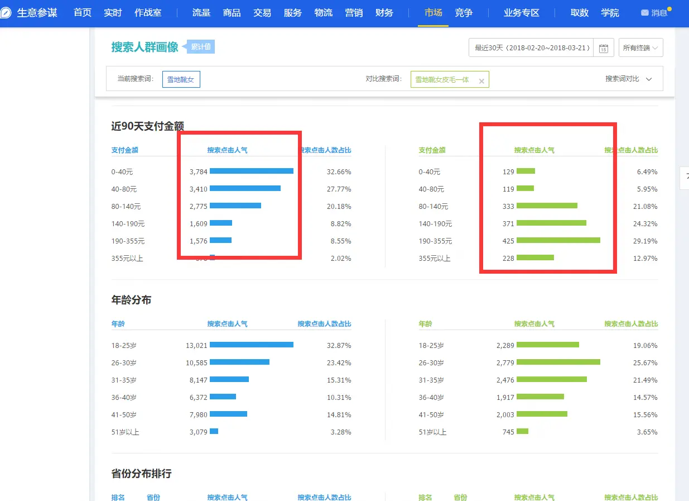689x501 pixels.
Task: Click the blue bar for 0-40元
Action: point(251,171)
